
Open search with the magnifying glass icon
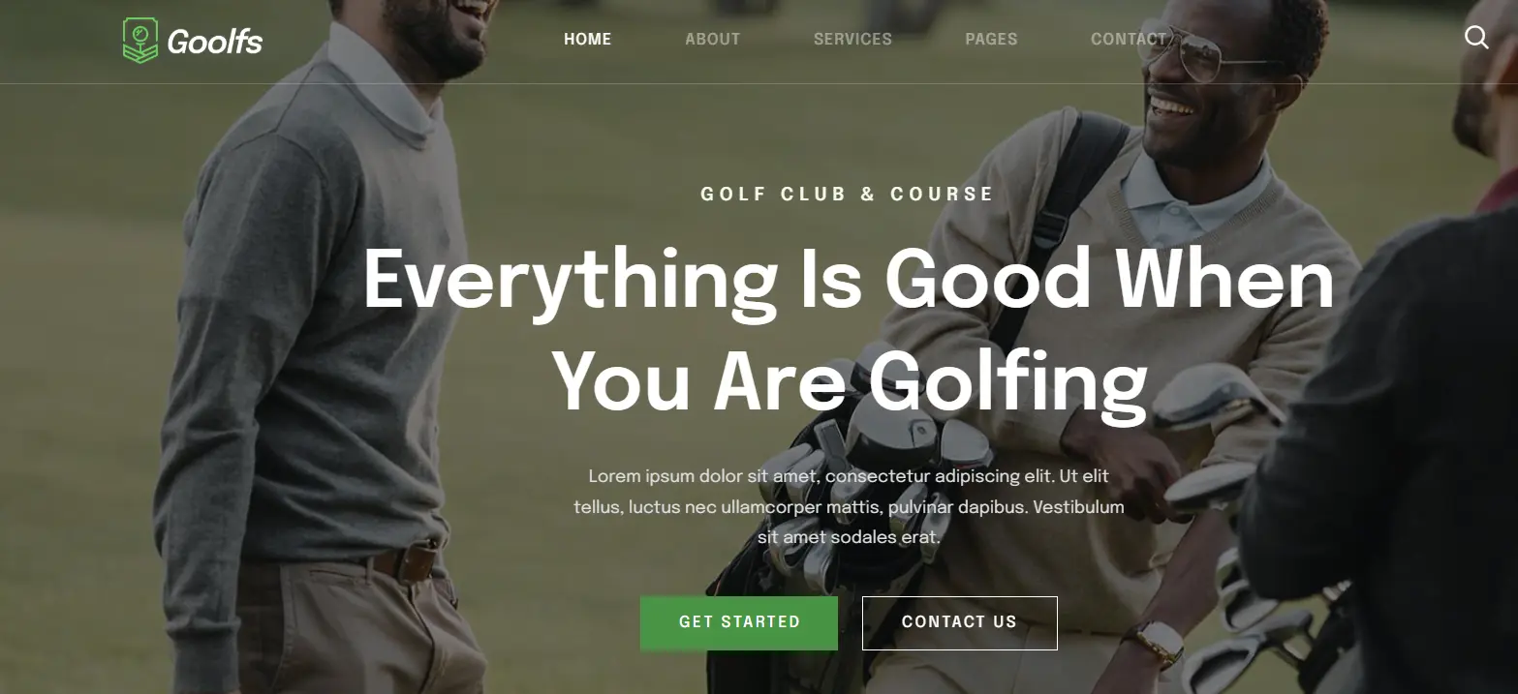(x=1476, y=38)
